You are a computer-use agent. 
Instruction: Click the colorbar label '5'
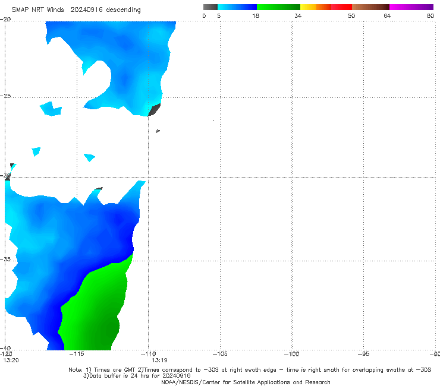219,15
